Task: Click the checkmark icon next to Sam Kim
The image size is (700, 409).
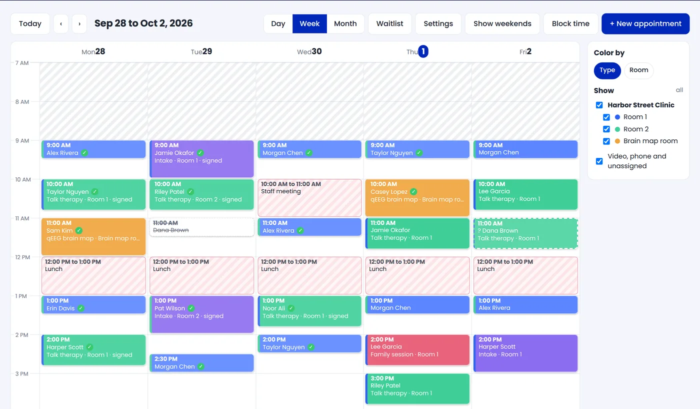Action: tap(78, 231)
